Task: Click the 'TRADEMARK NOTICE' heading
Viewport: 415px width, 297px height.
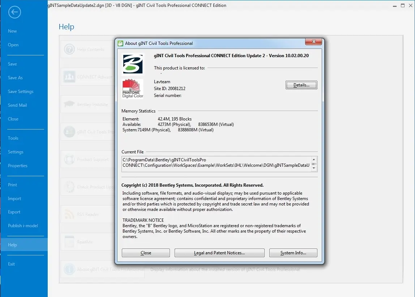Action: (143, 220)
